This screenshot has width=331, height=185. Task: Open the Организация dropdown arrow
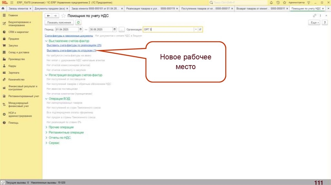pyautogui.click(x=196, y=29)
